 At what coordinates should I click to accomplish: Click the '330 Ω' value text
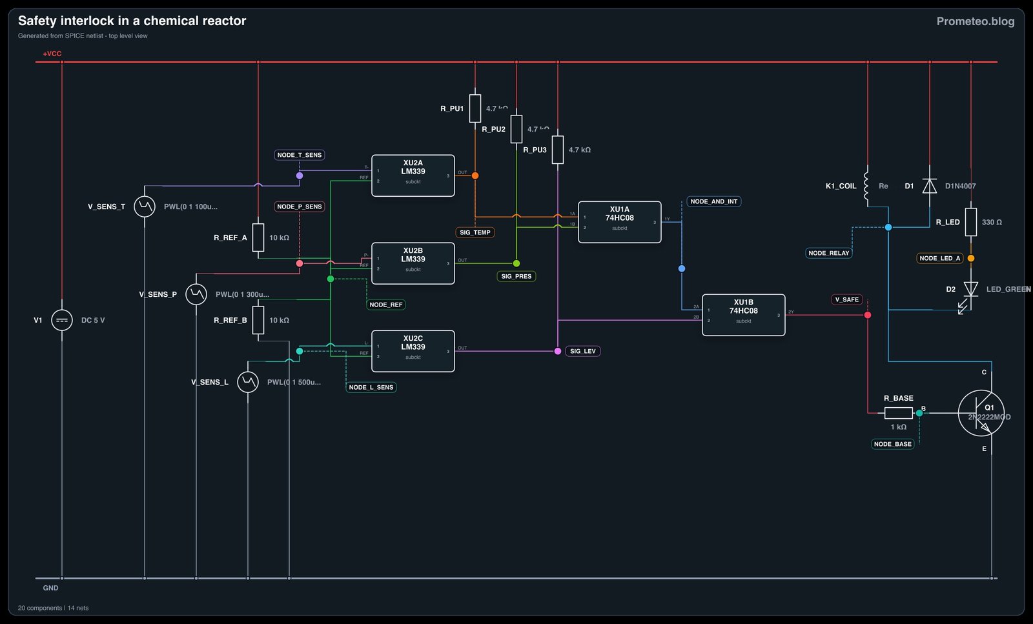(x=992, y=222)
